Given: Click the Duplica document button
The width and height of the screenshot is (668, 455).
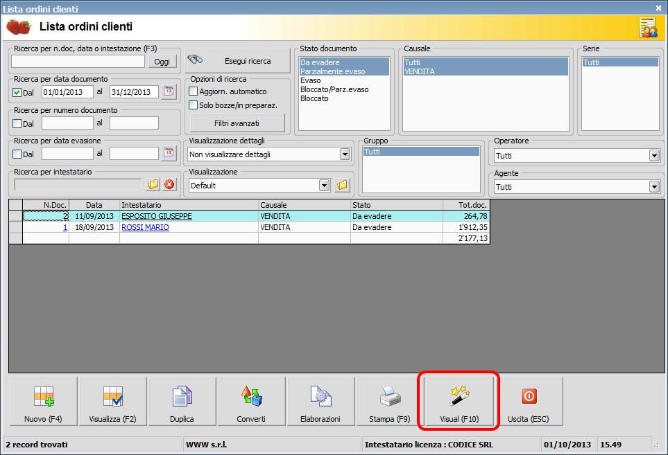Looking at the screenshot, I should point(182,401).
